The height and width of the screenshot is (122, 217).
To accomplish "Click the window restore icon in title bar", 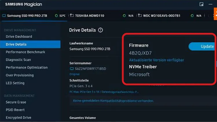I will [x=202, y=4].
